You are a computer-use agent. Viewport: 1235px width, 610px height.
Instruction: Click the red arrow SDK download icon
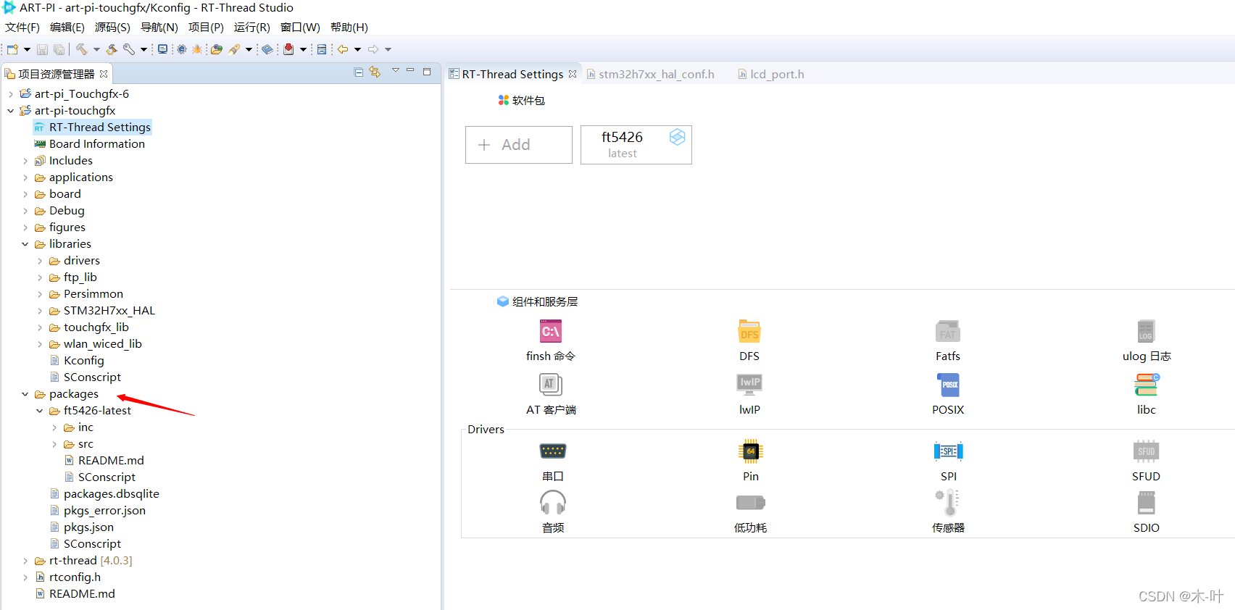(x=288, y=49)
